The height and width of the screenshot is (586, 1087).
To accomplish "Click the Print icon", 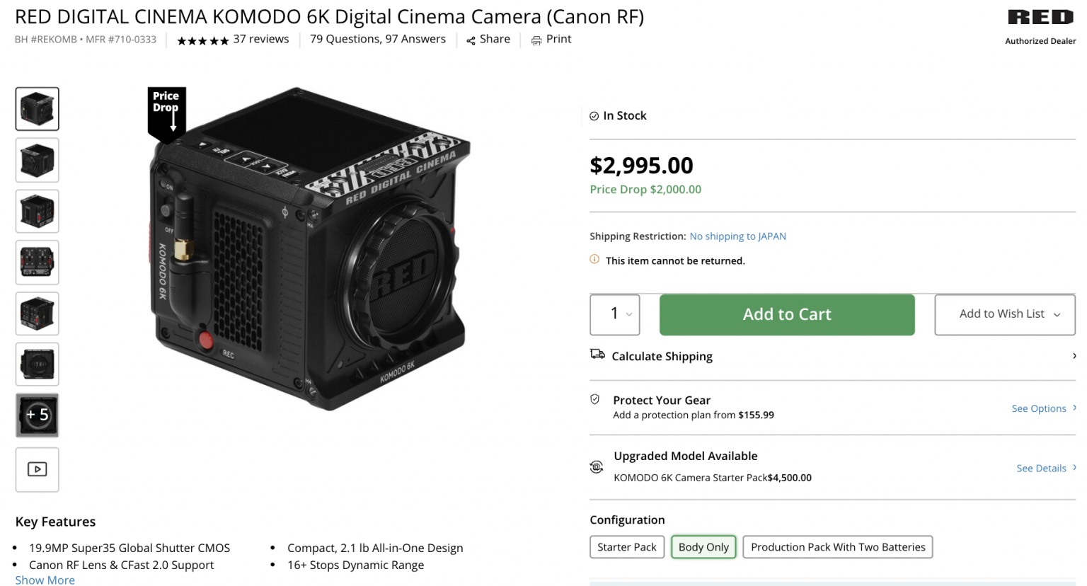I will point(536,39).
